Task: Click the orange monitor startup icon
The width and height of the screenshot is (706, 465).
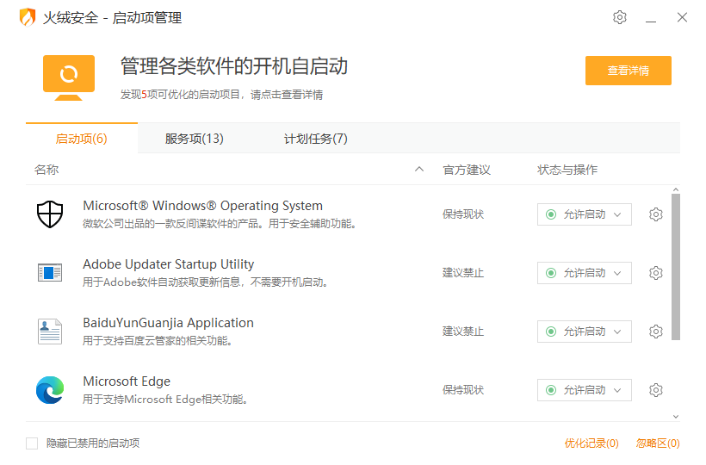Action: click(x=69, y=77)
